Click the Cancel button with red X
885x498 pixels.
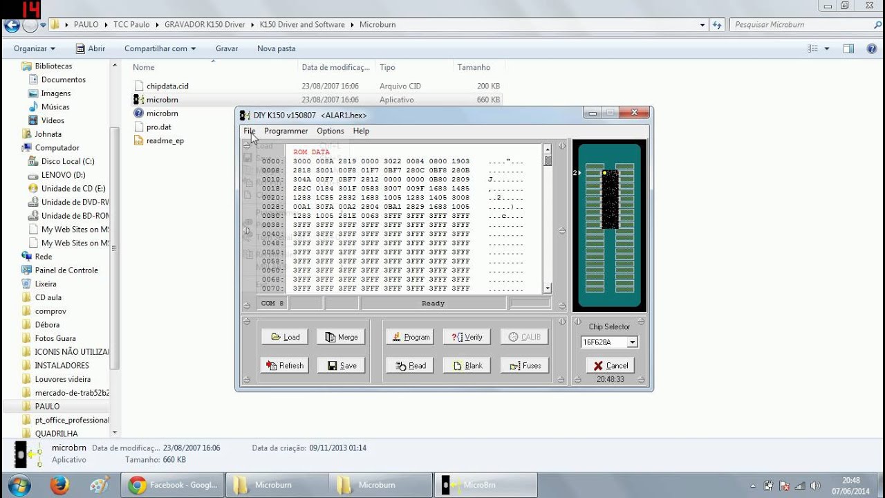click(x=610, y=365)
